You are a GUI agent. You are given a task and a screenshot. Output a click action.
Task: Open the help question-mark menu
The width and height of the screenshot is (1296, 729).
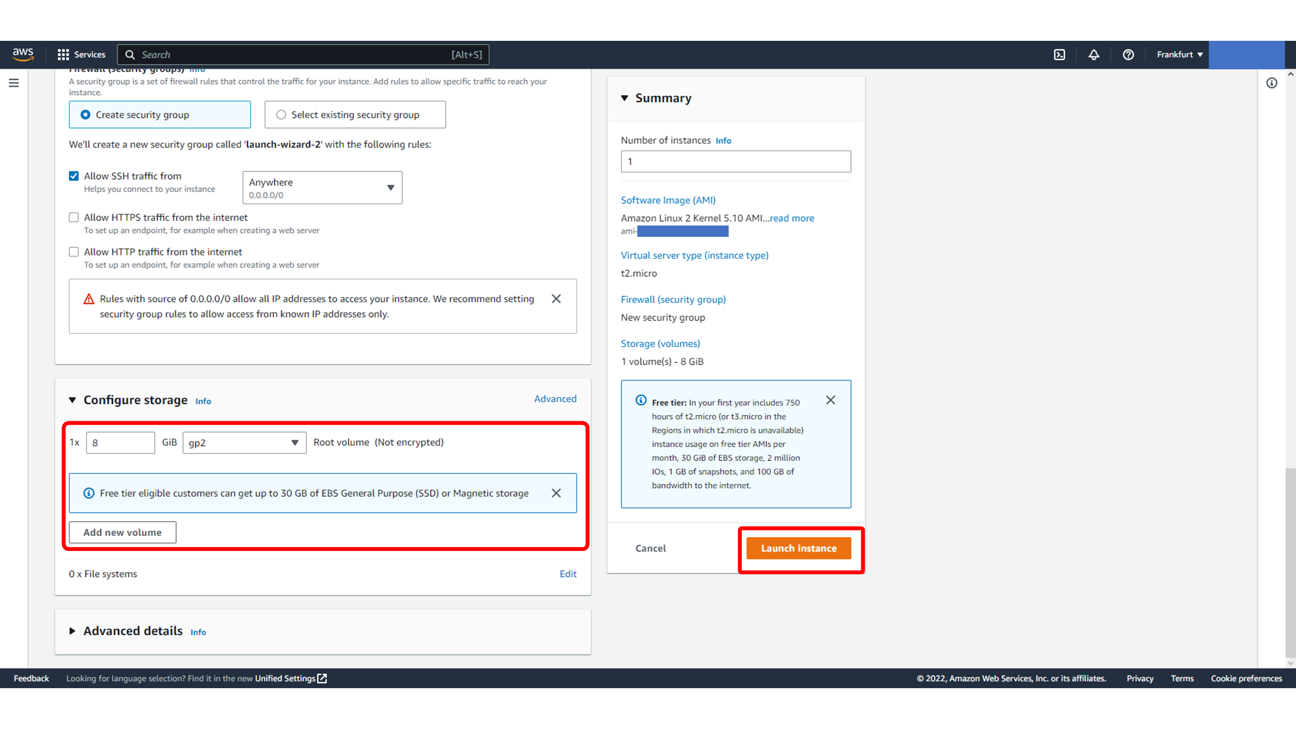1128,54
